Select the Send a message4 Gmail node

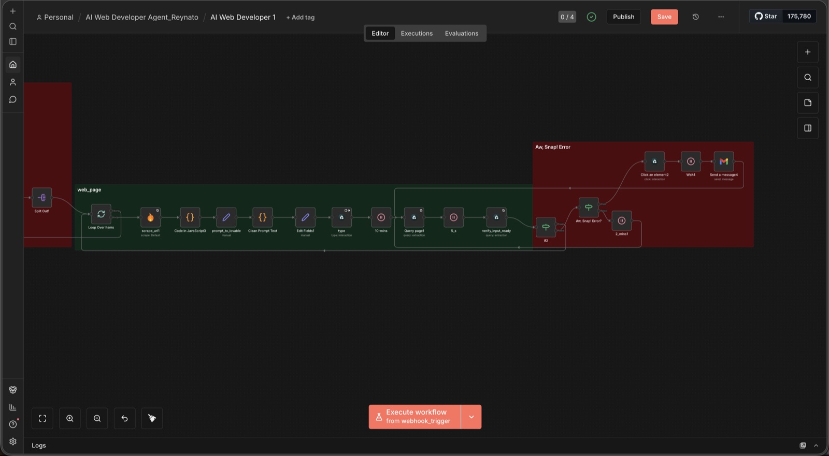pos(724,161)
